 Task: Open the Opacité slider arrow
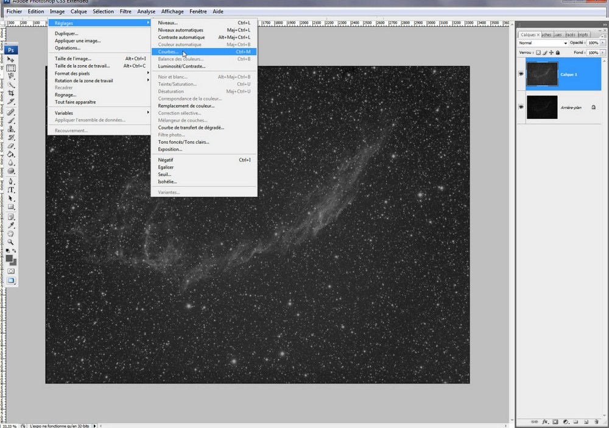coord(603,43)
